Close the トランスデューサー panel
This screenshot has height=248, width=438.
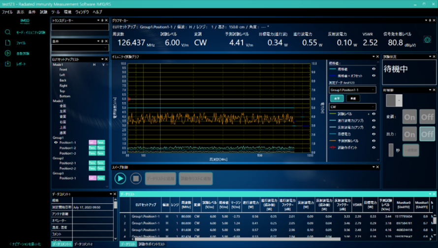[x=107, y=21]
